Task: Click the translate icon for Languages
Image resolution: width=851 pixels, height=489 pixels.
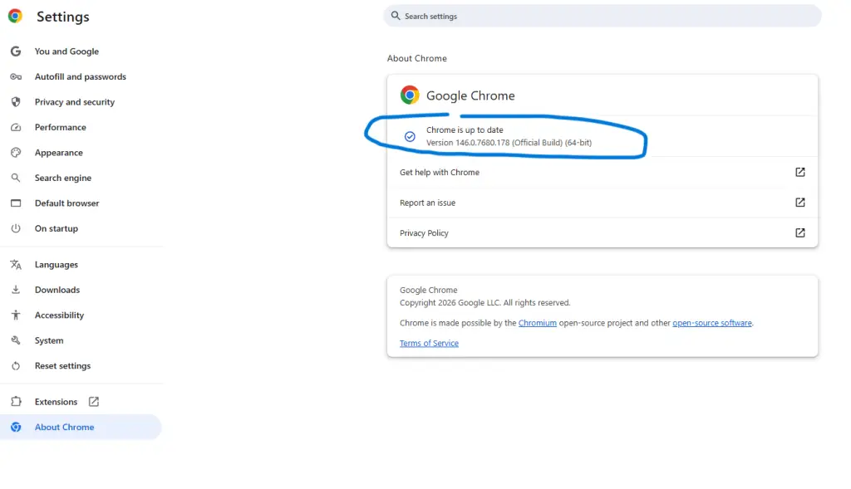Action: pyautogui.click(x=16, y=265)
